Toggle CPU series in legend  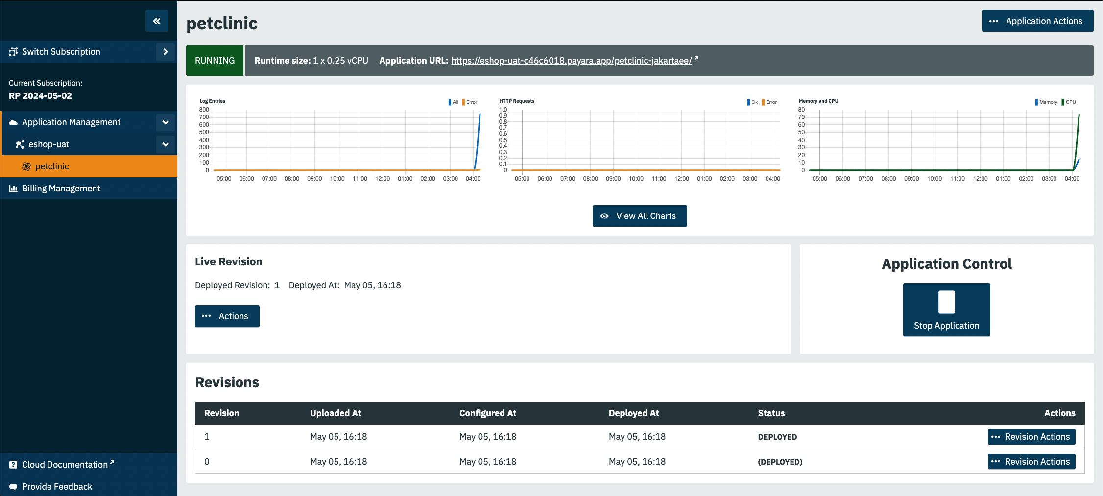1069,102
